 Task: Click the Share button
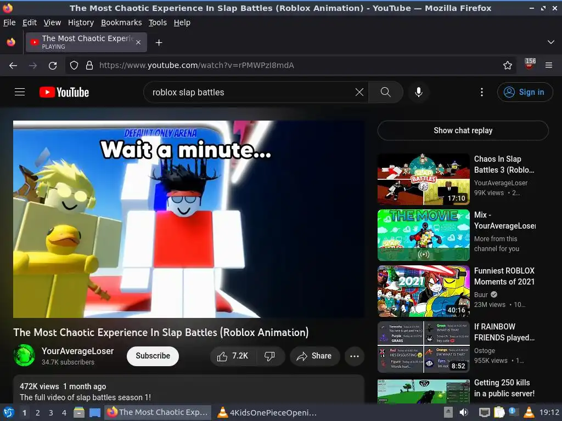point(314,356)
